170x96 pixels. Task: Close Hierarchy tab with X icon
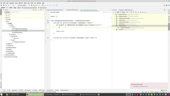[145, 13]
